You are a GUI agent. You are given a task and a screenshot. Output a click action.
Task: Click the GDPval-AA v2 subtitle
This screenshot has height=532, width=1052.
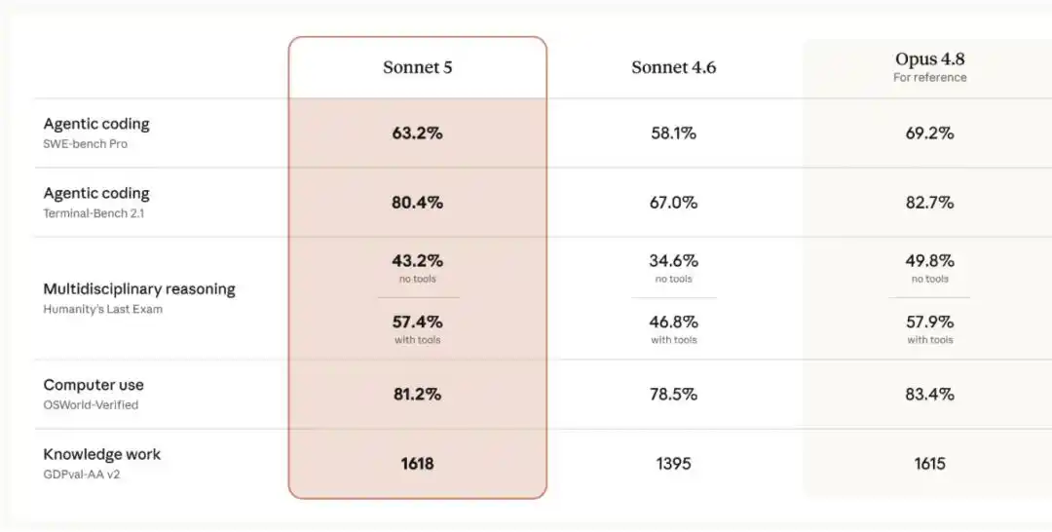82,475
